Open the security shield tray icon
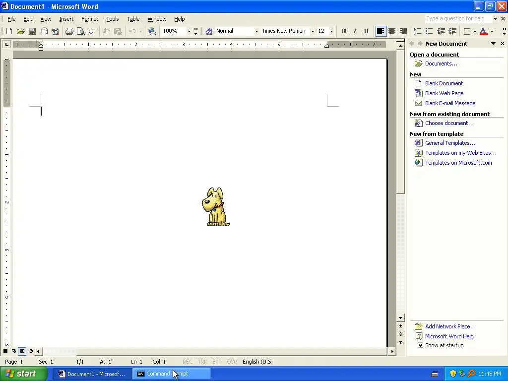The height and width of the screenshot is (381, 508). click(x=452, y=374)
